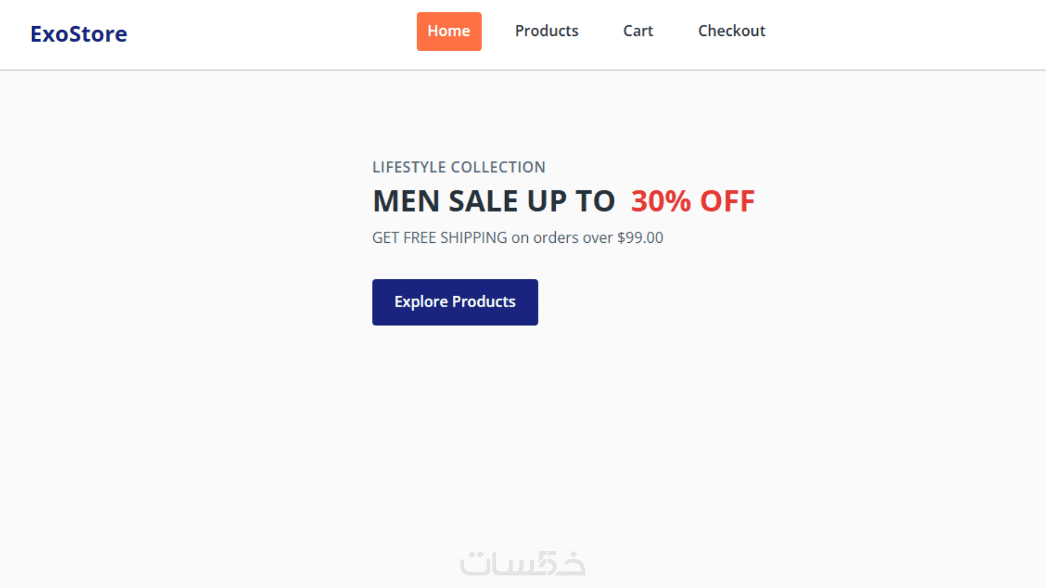The width and height of the screenshot is (1046, 588).
Task: Click the FREE SHIPPING text
Action: tap(455, 238)
